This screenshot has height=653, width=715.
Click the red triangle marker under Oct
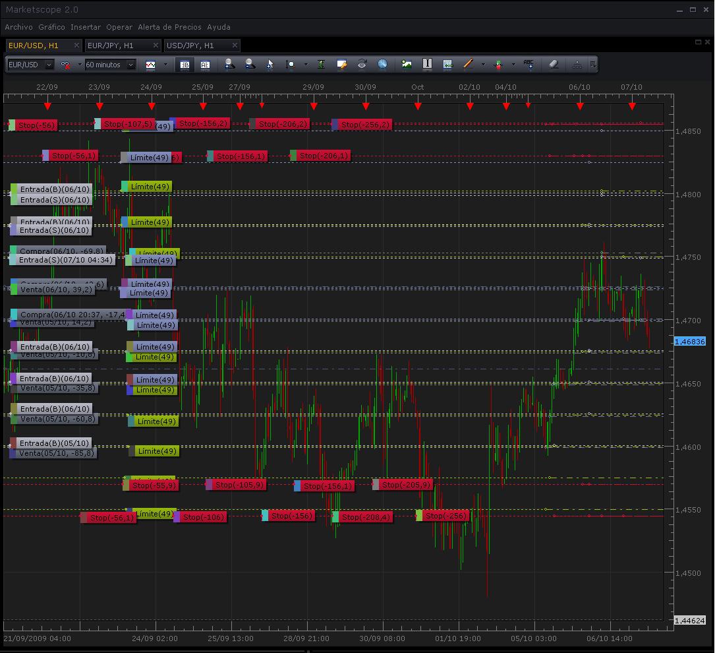pyautogui.click(x=418, y=106)
